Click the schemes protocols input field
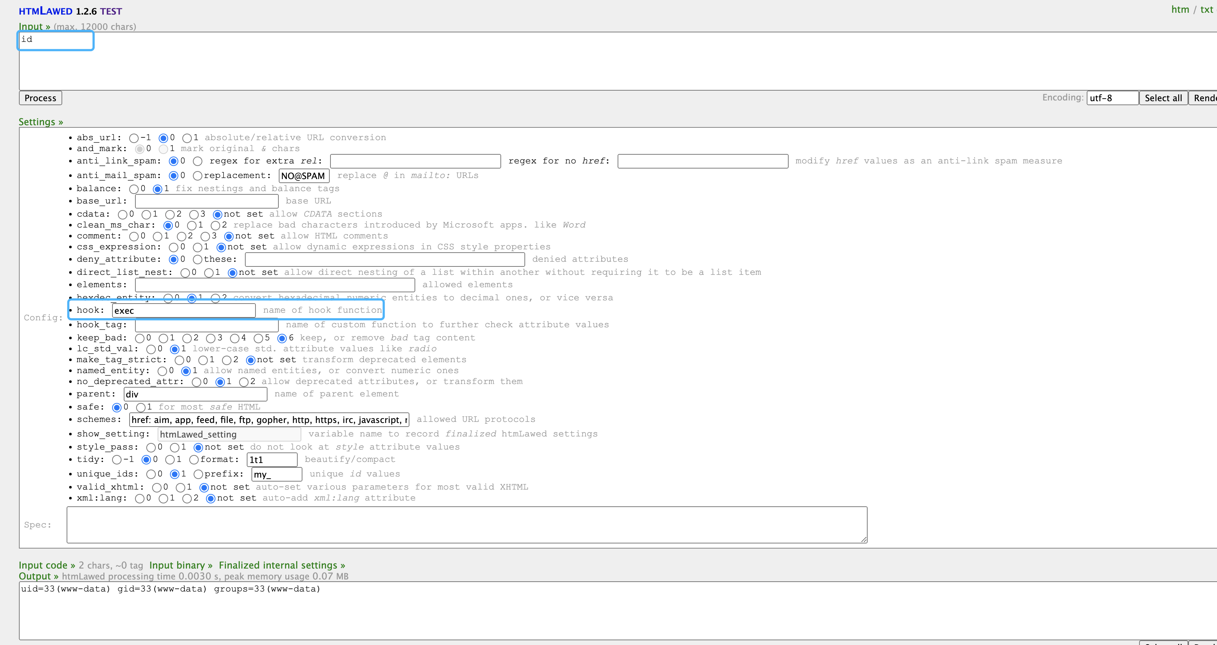Viewport: 1217px width, 645px height. [x=269, y=420]
